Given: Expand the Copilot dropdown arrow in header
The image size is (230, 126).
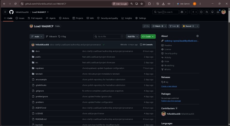Looking at the screenshot, I should (x=186, y=12).
